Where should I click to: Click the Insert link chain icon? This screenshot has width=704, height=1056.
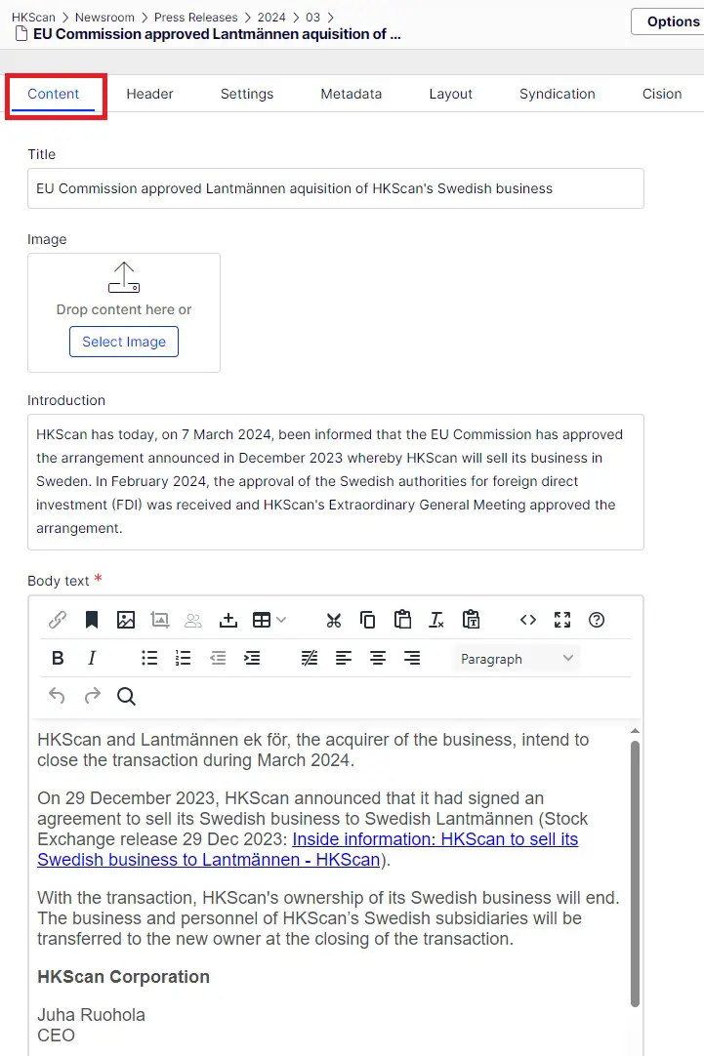(58, 620)
